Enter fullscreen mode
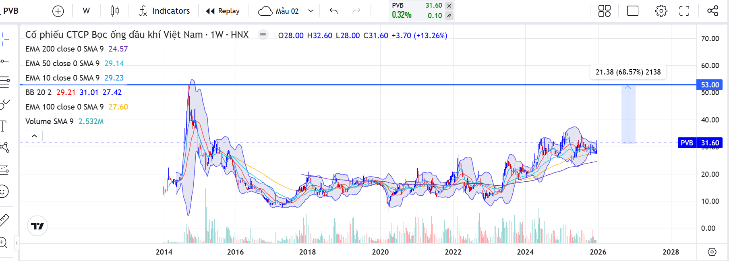 (684, 11)
